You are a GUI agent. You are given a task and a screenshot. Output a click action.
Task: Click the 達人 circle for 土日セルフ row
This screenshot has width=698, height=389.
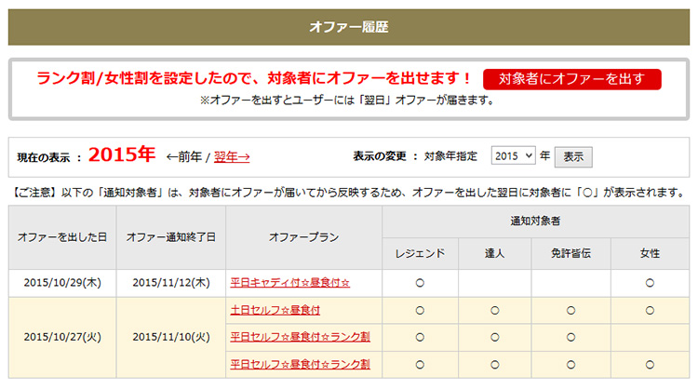(494, 310)
